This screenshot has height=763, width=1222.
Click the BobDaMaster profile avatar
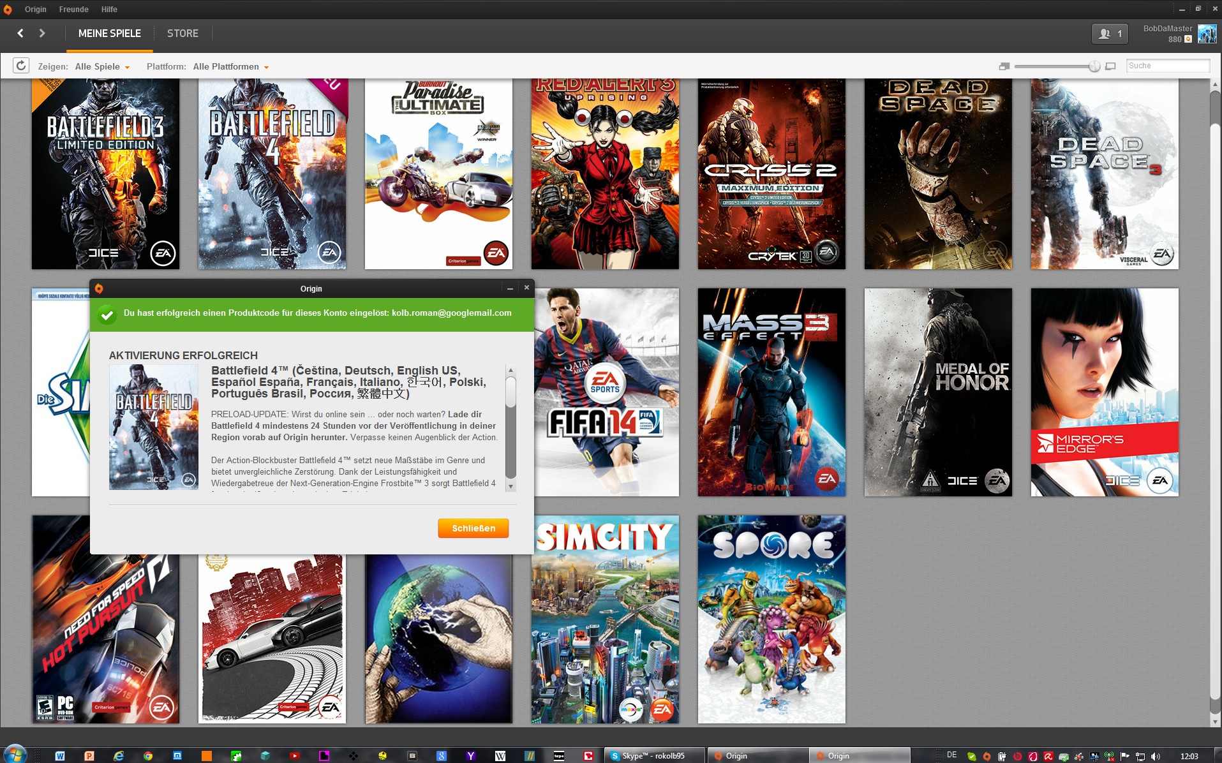[1207, 34]
